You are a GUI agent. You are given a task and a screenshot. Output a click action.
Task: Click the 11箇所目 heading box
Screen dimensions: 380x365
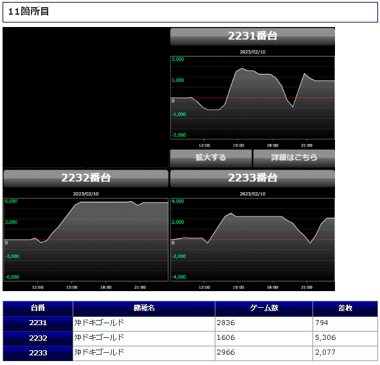click(x=190, y=12)
